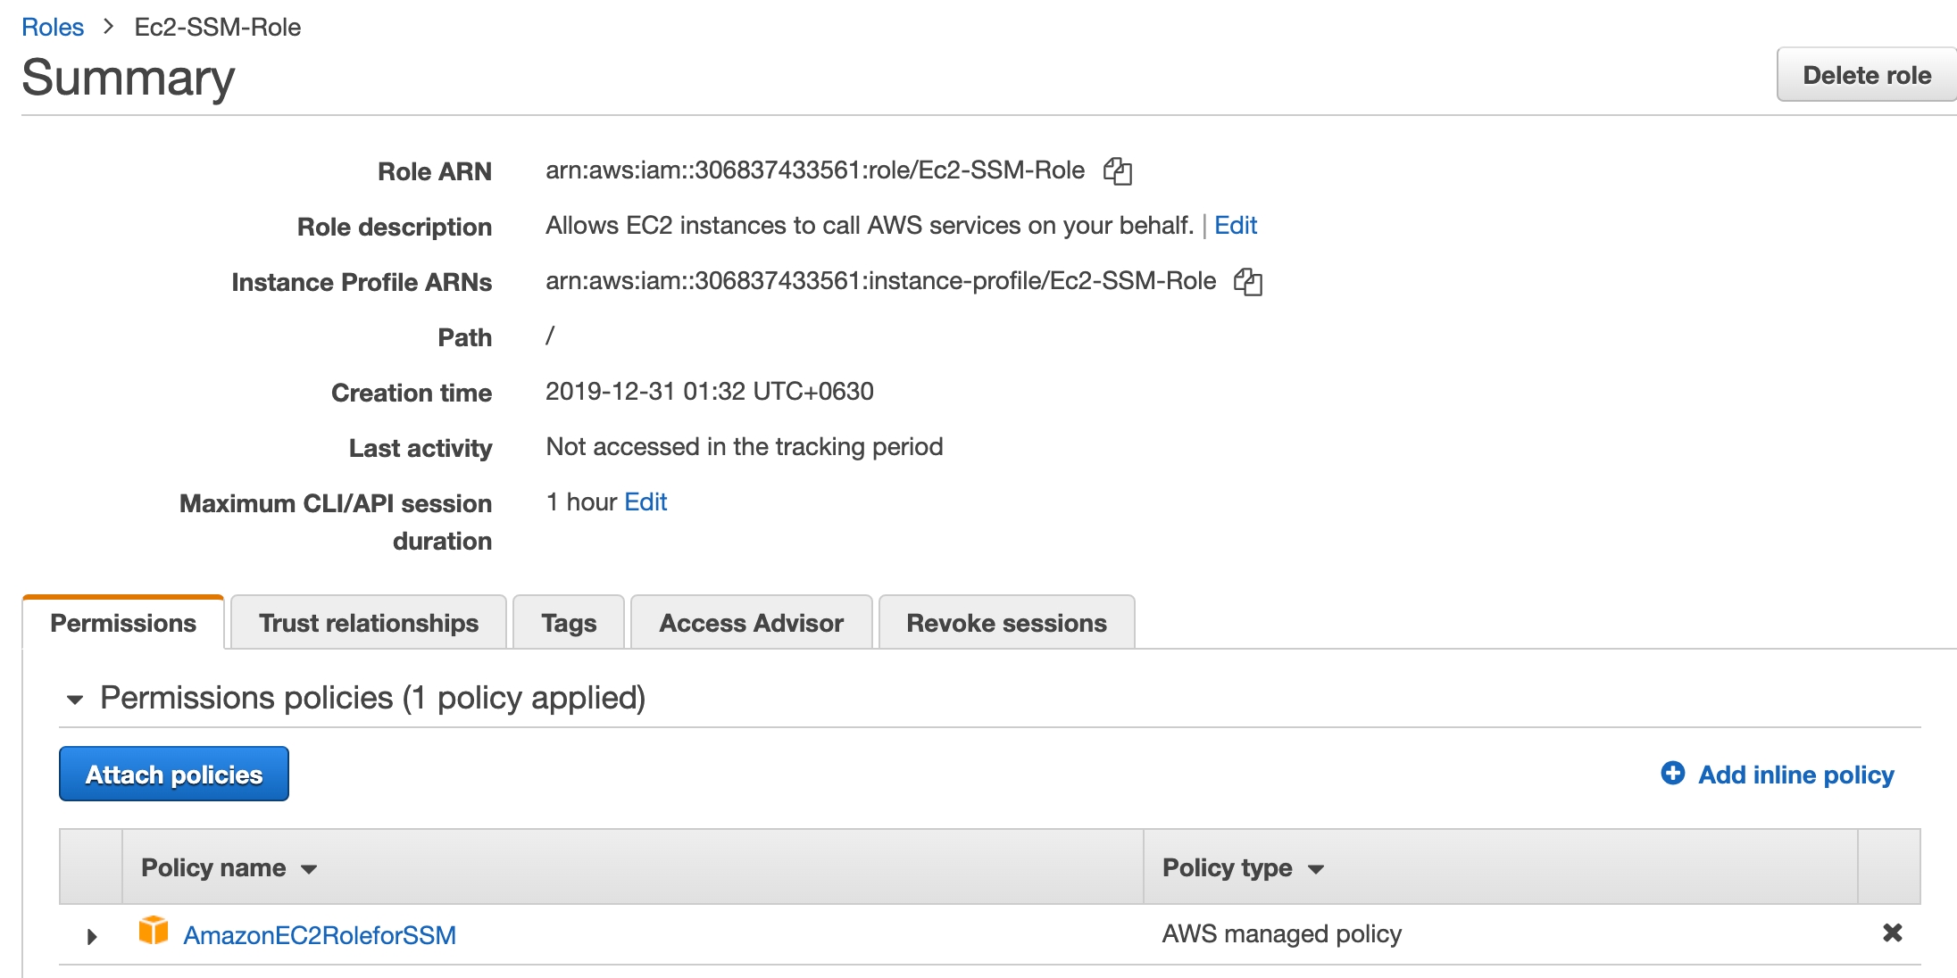Copy the Role ARN to clipboard

click(1117, 170)
